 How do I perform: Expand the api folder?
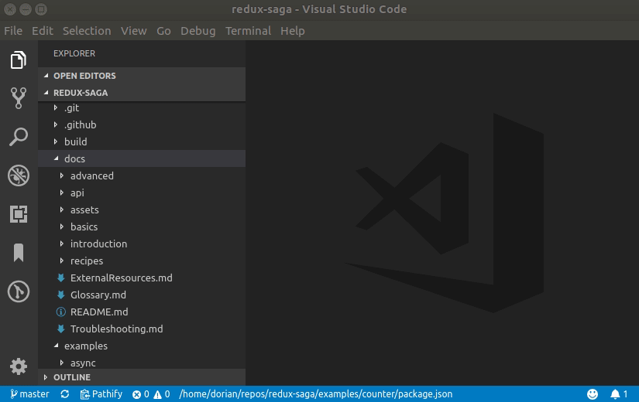pos(142,192)
